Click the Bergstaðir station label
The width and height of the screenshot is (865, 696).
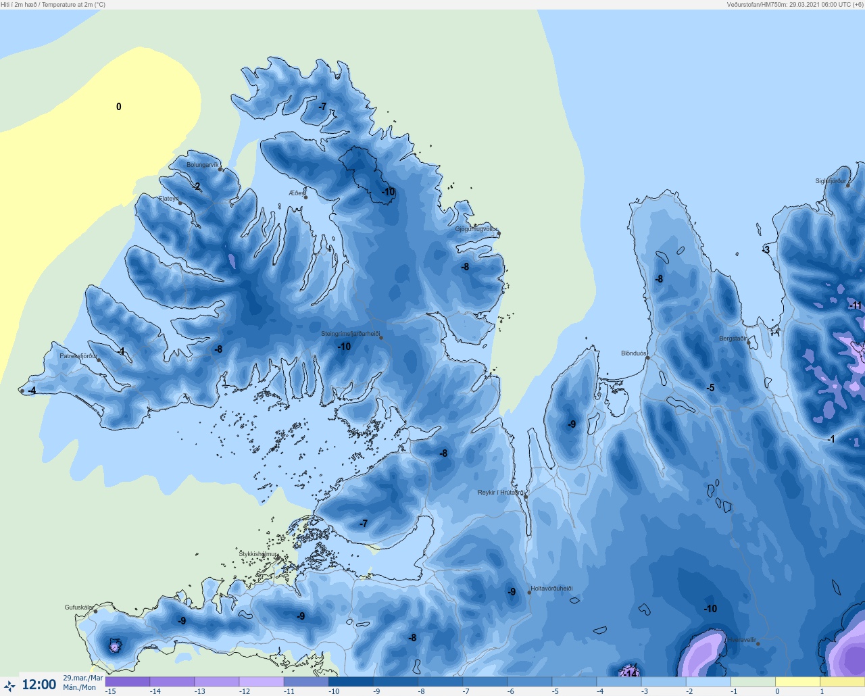click(x=733, y=339)
